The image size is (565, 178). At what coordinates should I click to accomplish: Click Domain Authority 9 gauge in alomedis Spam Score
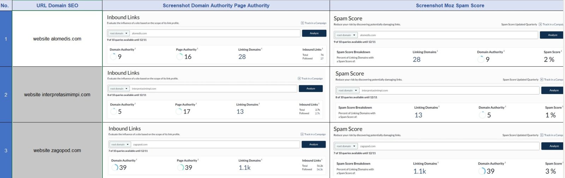(x=481, y=59)
